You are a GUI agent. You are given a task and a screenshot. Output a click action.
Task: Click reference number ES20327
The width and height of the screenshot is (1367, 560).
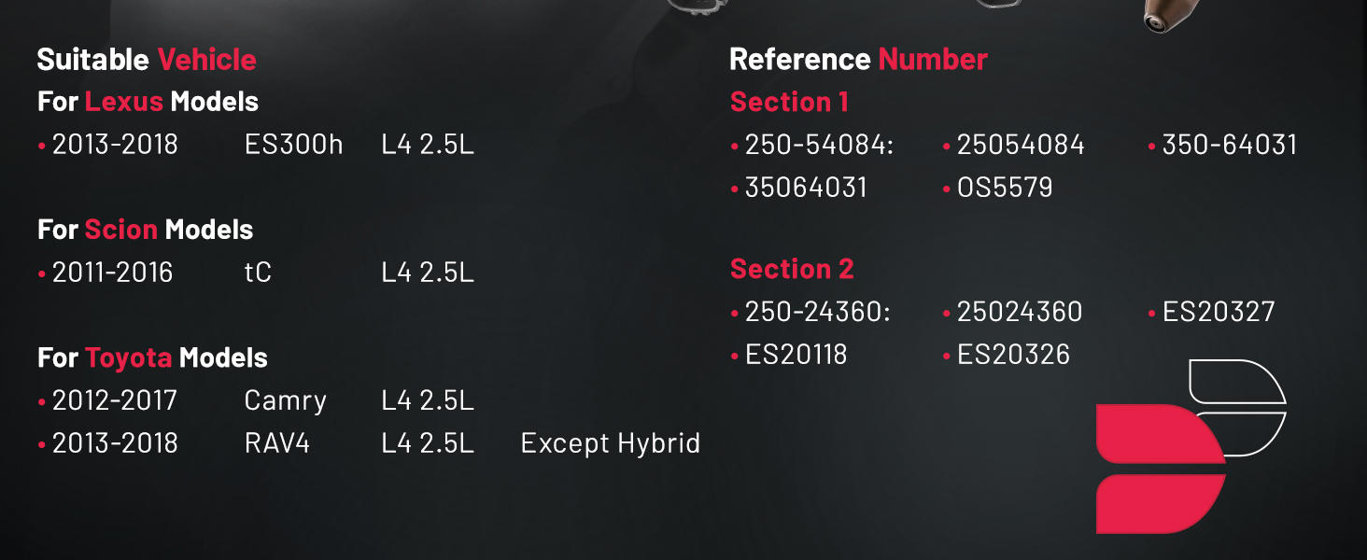click(1219, 312)
